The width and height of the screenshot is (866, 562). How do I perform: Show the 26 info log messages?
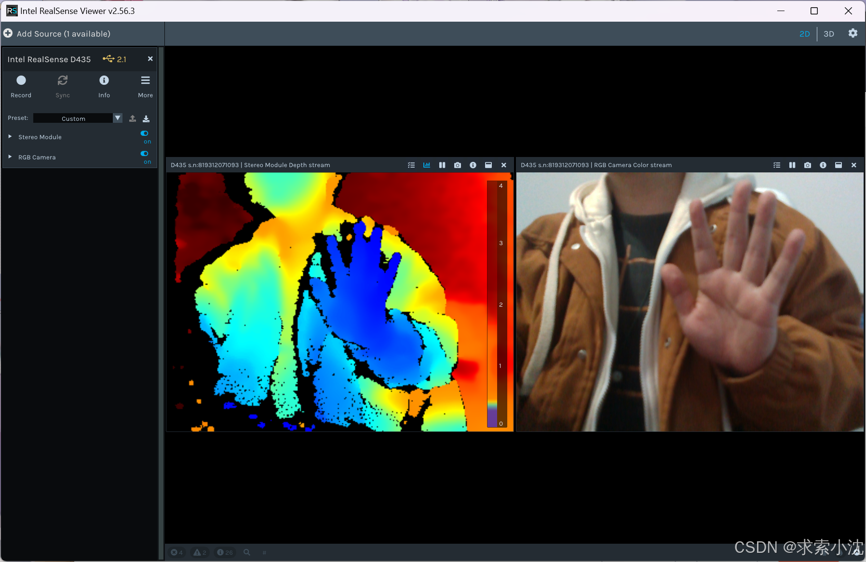point(224,552)
